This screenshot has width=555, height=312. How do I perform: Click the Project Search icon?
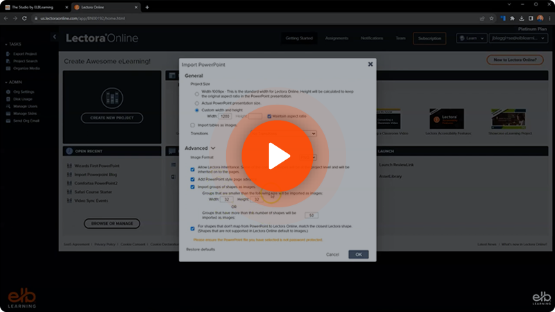point(8,61)
